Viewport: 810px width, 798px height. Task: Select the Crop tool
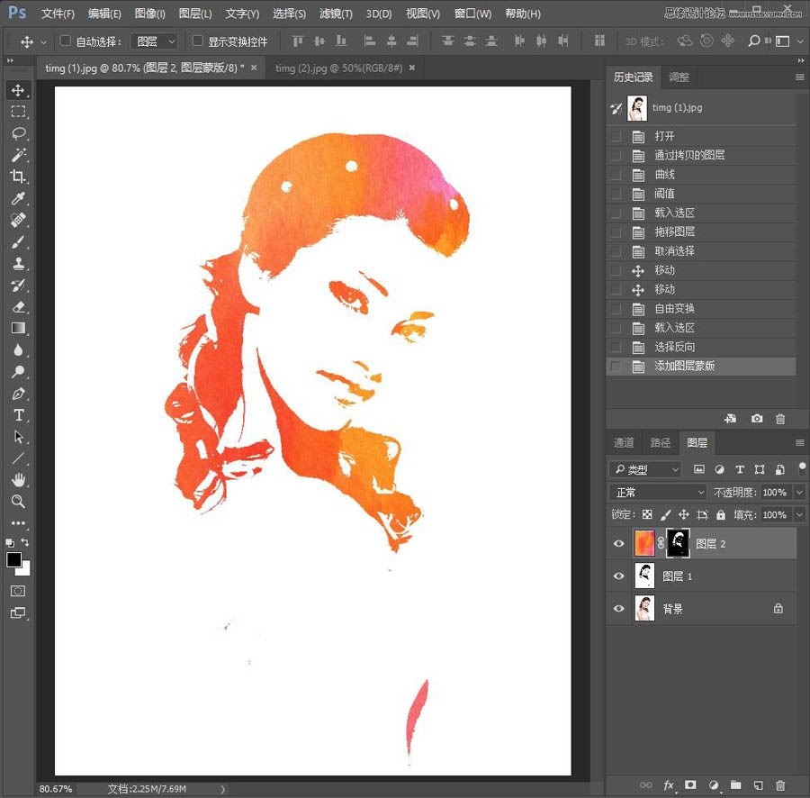(18, 177)
